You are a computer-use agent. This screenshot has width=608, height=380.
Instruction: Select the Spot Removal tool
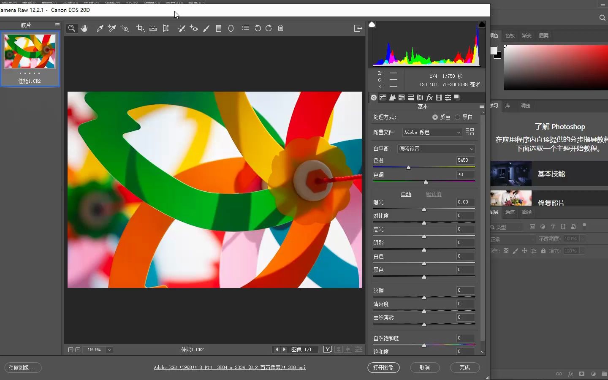click(x=182, y=28)
